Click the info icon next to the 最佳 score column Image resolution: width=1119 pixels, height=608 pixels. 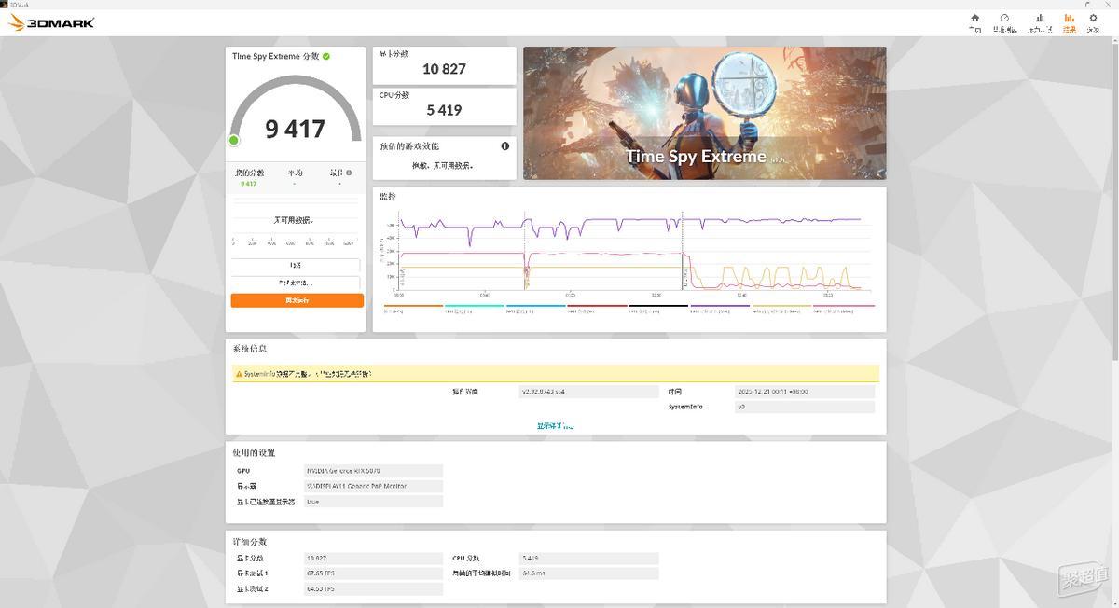(x=348, y=173)
